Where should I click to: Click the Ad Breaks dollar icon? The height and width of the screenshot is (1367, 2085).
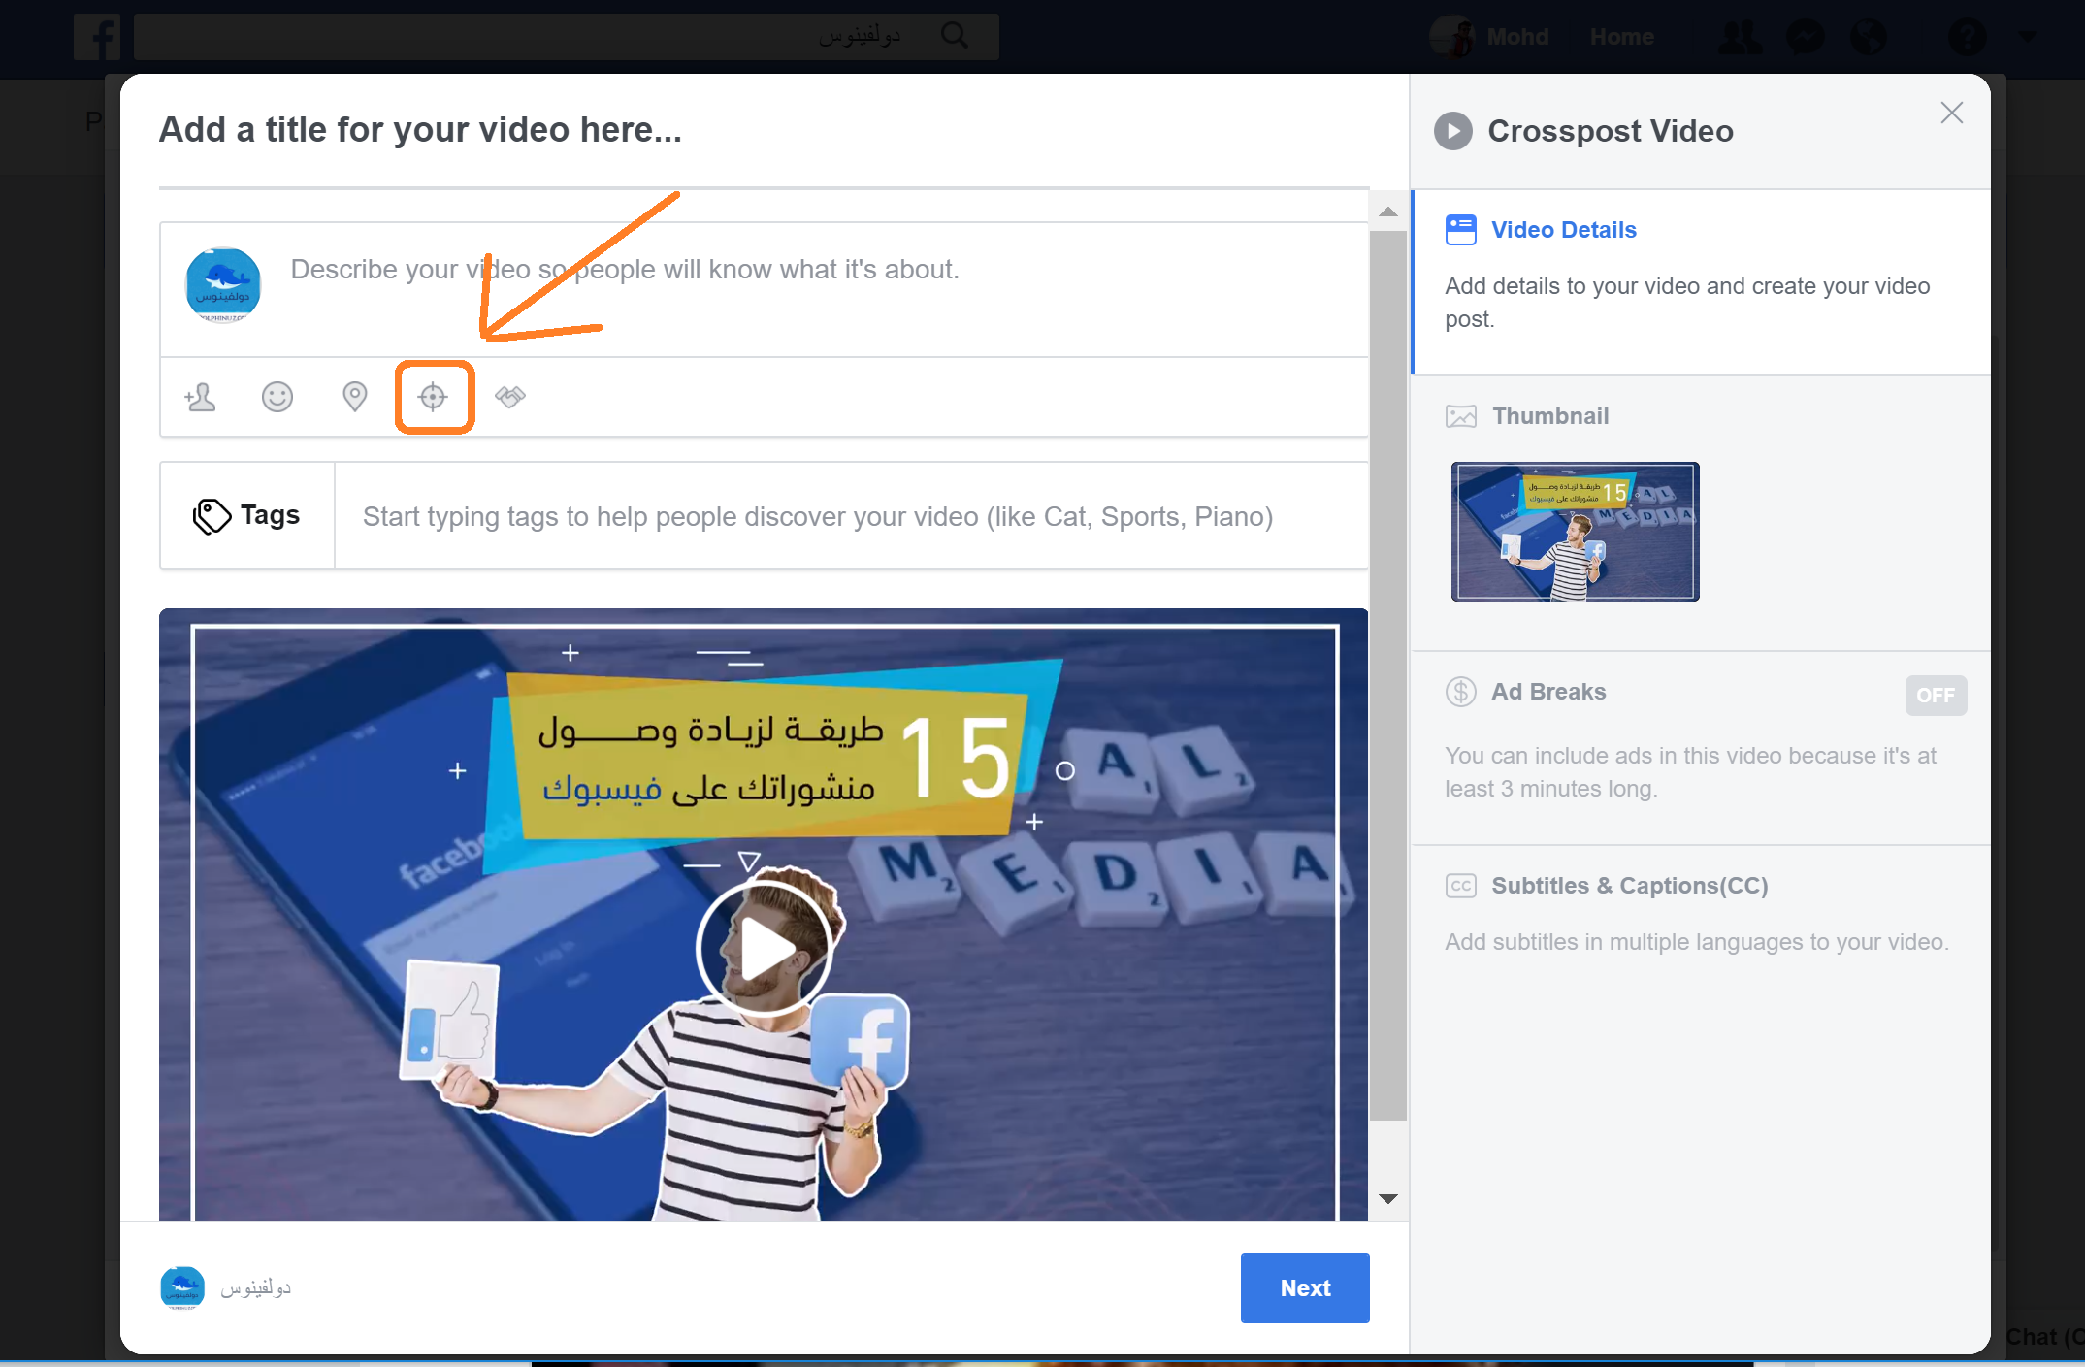click(x=1460, y=692)
